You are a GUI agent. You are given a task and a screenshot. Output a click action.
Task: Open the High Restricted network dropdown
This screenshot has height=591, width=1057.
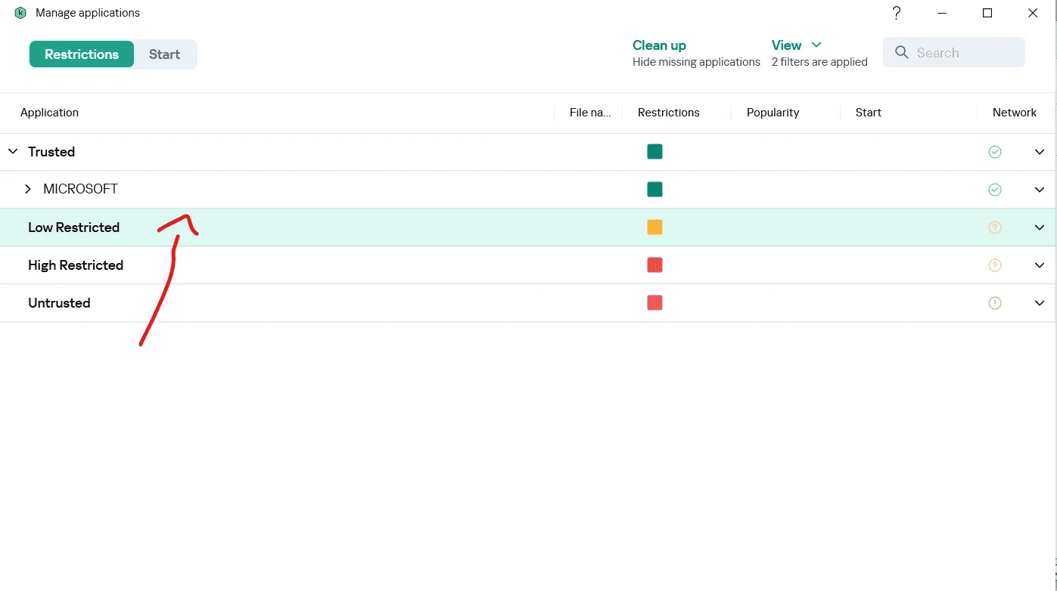point(1040,265)
